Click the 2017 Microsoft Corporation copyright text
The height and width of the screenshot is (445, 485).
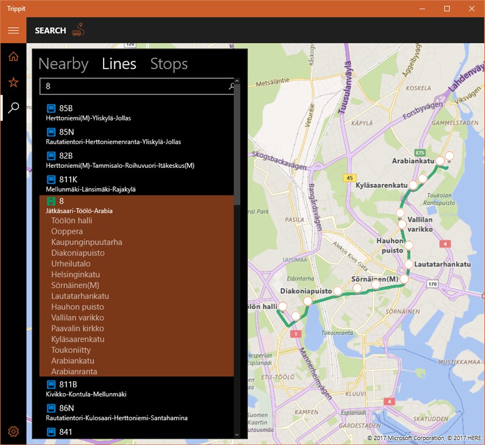(406, 438)
